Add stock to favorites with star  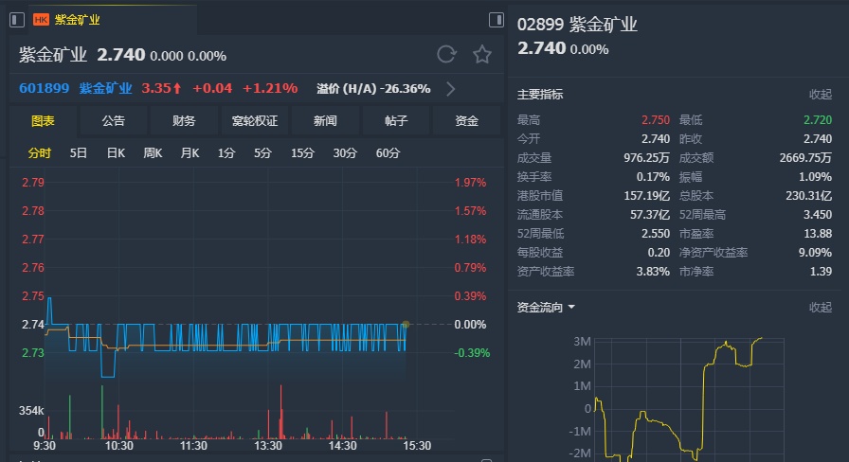(x=482, y=55)
